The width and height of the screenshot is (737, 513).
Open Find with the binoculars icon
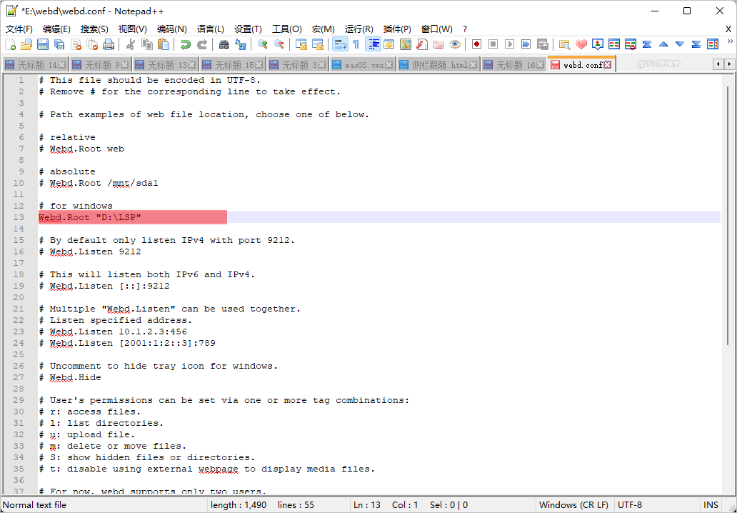224,45
